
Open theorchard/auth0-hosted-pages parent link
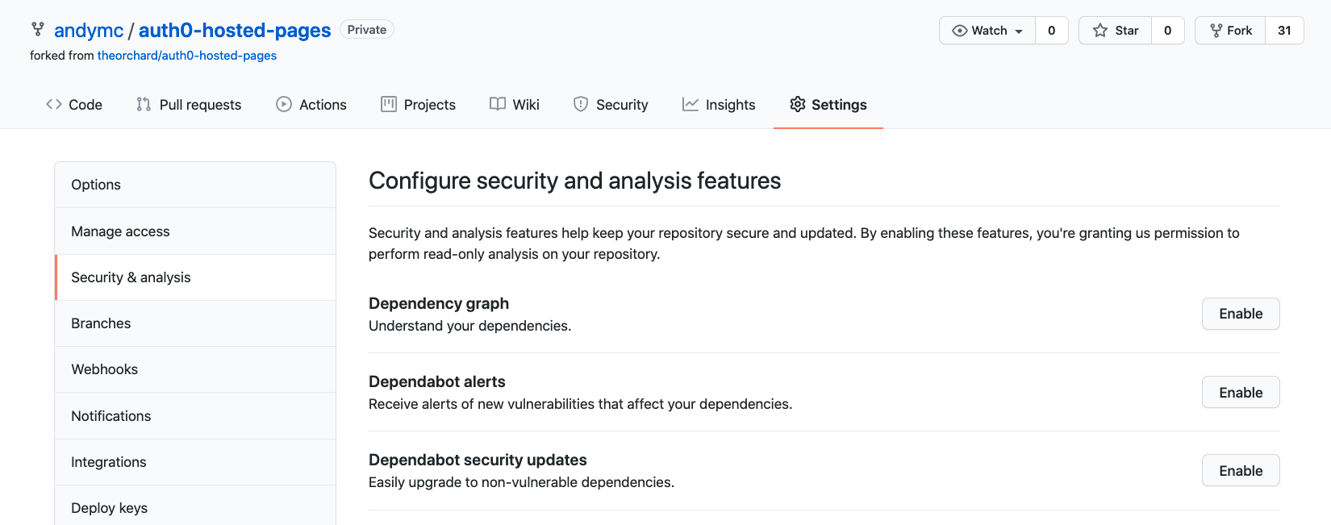pos(187,56)
